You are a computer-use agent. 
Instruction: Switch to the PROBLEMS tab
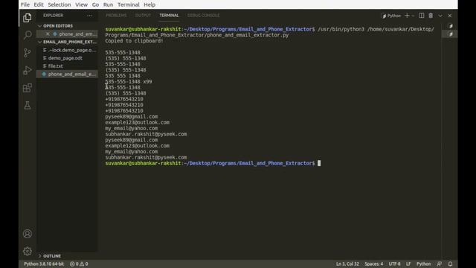point(116,16)
